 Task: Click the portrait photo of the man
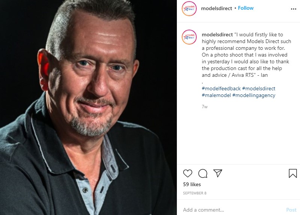point(88,107)
